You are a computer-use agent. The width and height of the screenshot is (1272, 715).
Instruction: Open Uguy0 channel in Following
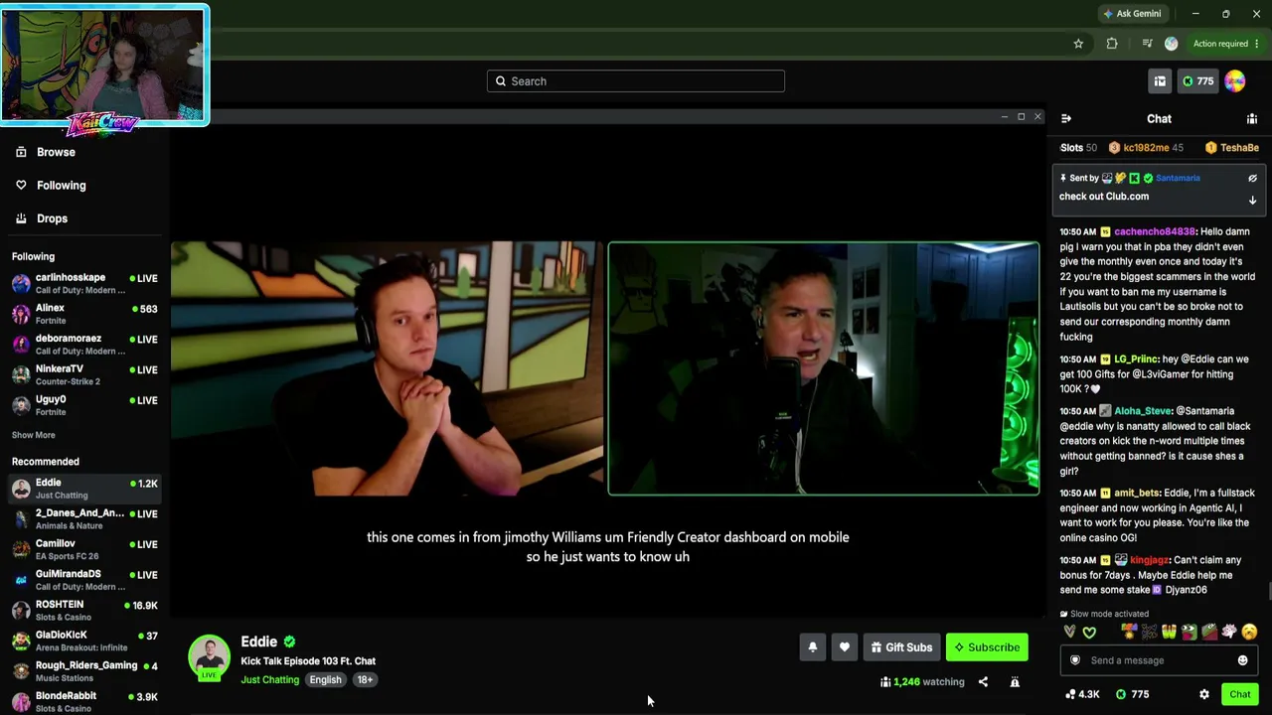(x=84, y=405)
